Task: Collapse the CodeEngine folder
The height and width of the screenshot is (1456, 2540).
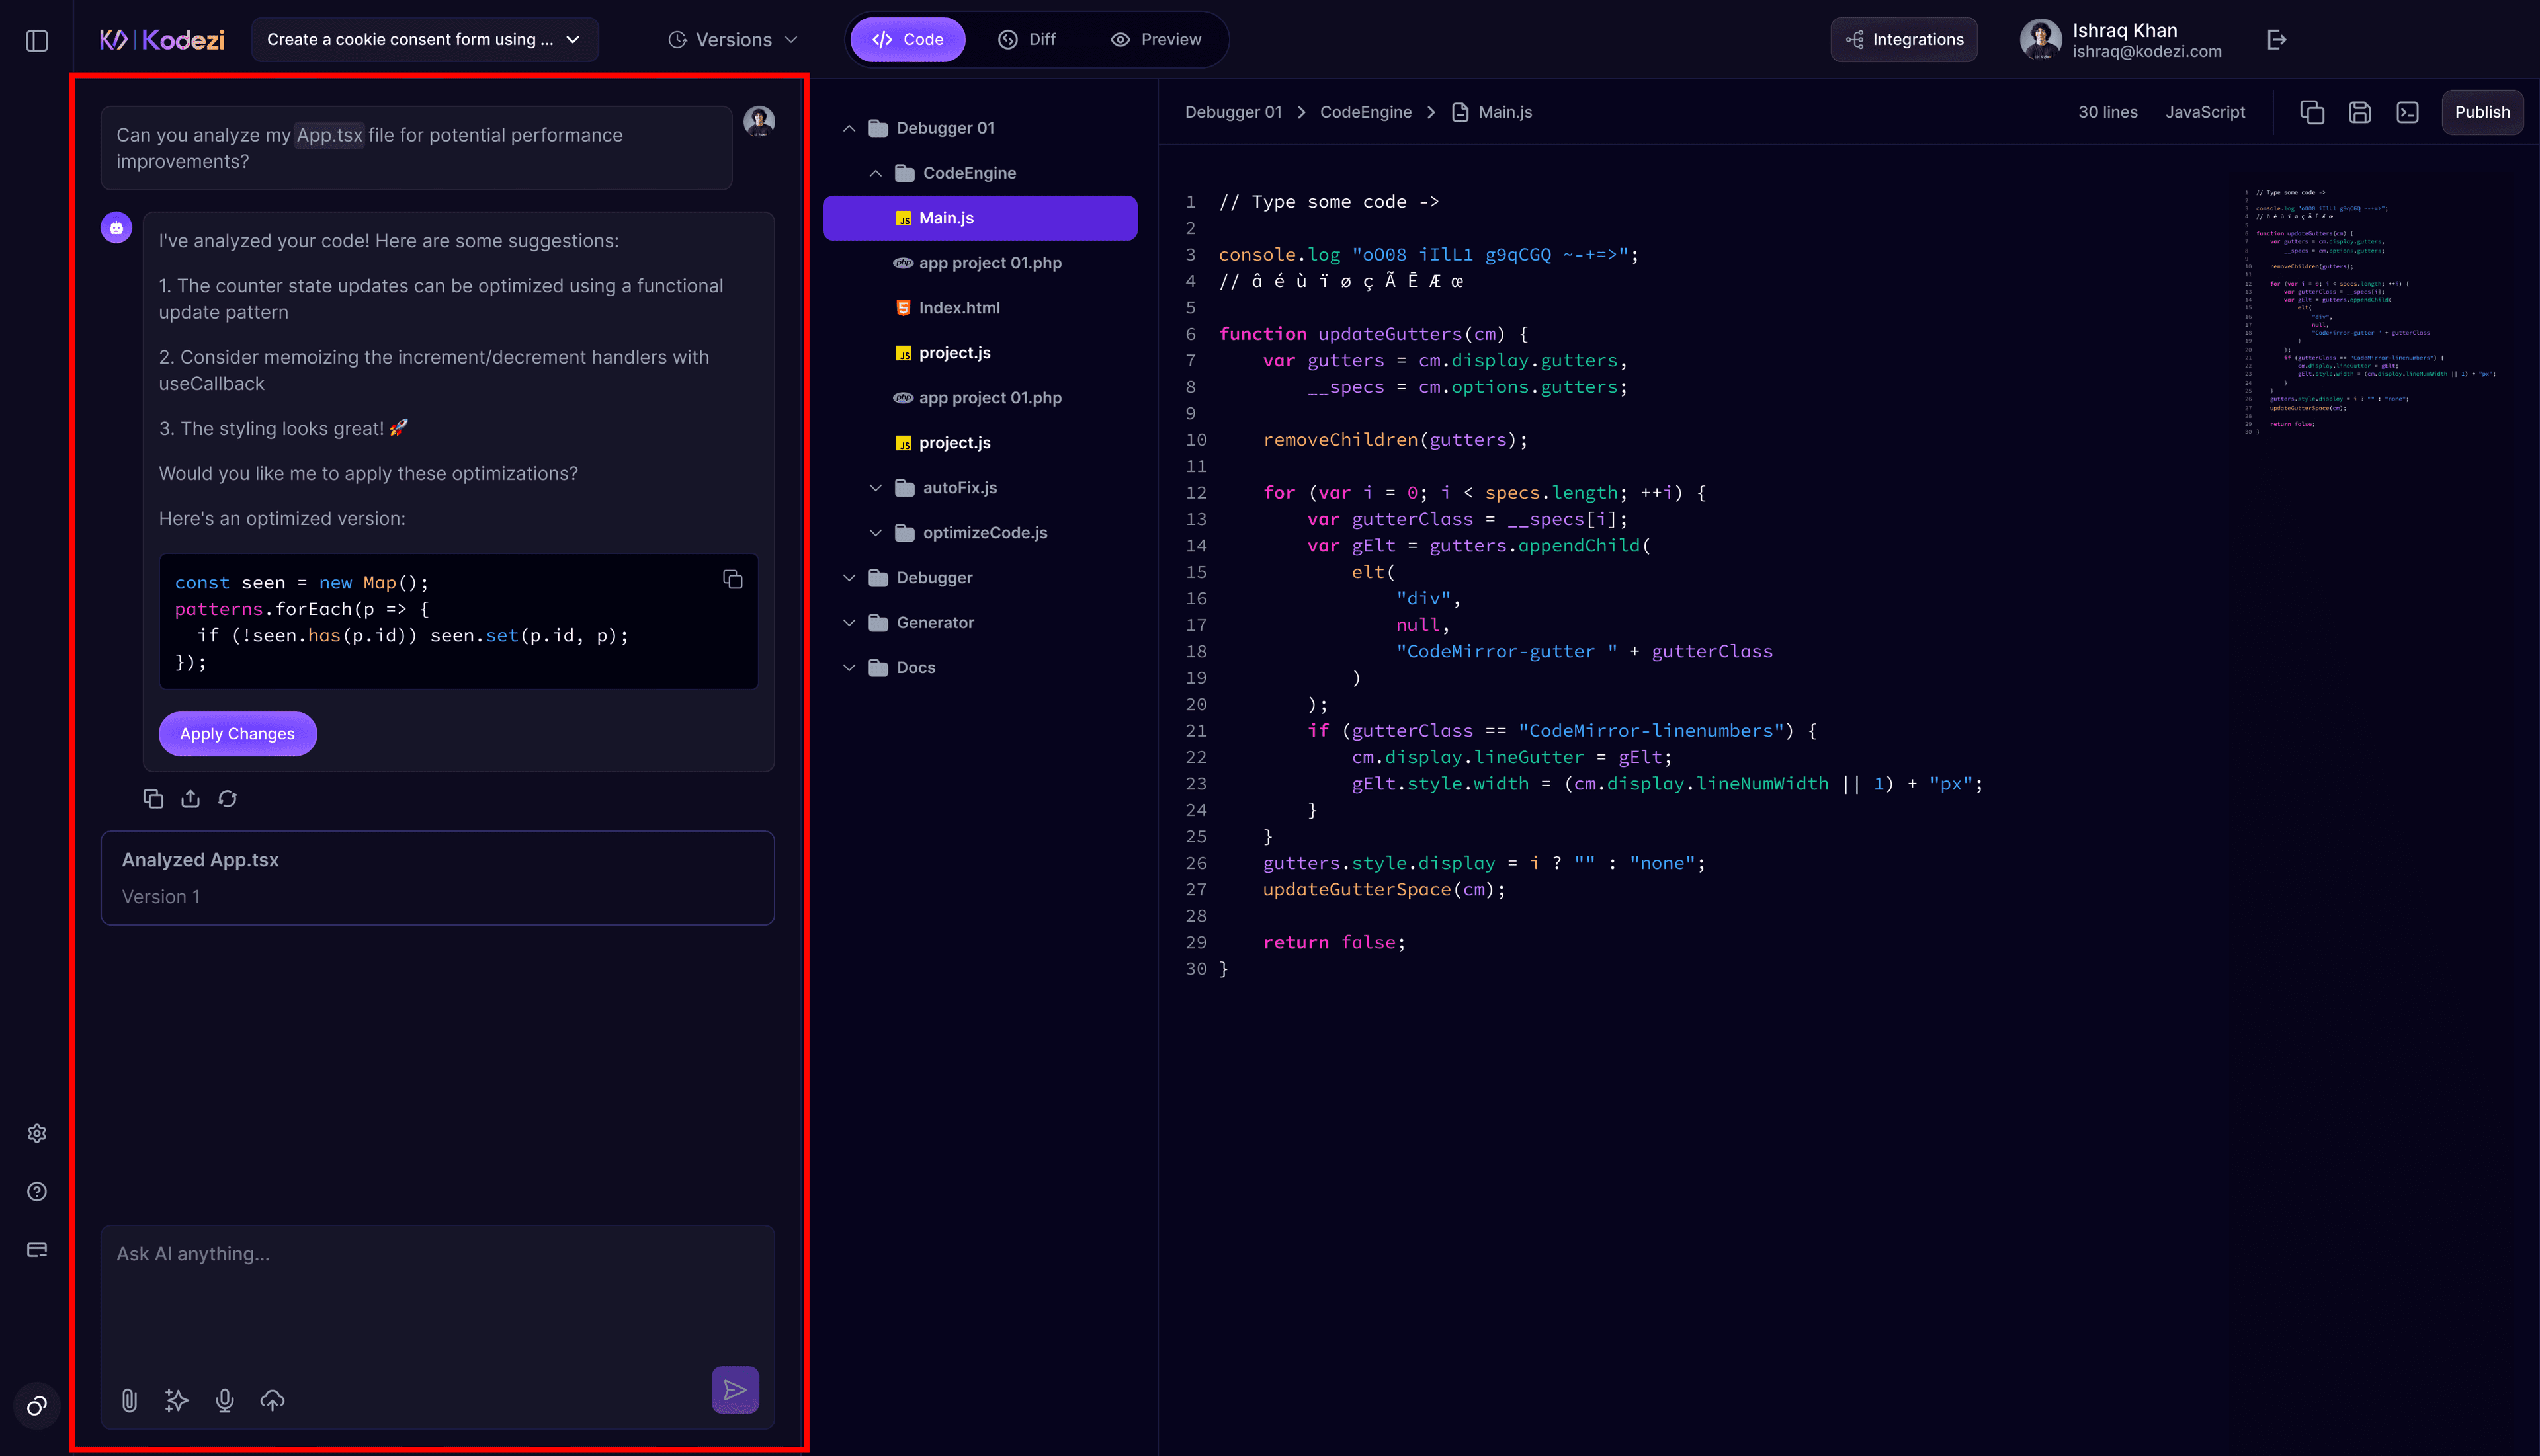Action: pos(875,173)
